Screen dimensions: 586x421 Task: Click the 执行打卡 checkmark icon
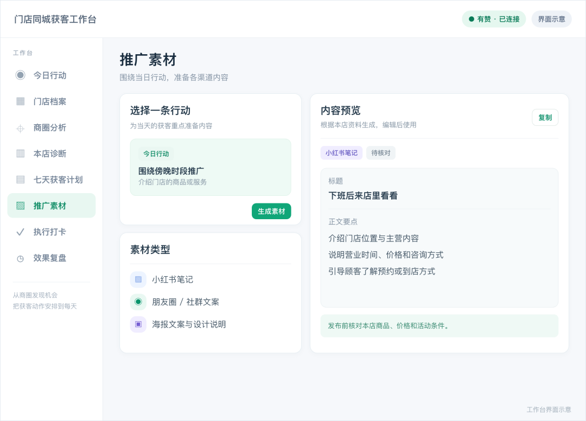[x=20, y=232]
